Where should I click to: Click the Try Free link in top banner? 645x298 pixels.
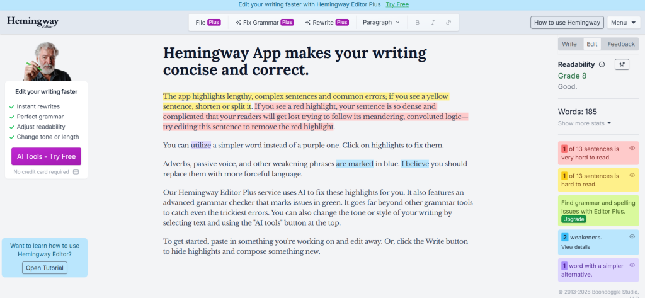[x=397, y=4]
